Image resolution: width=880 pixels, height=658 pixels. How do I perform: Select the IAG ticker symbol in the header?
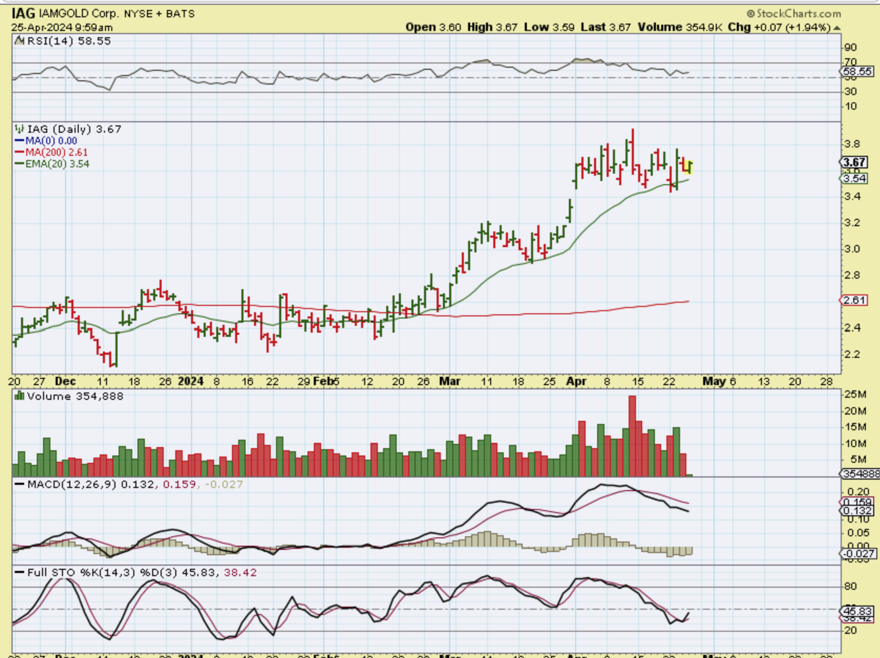(23, 13)
